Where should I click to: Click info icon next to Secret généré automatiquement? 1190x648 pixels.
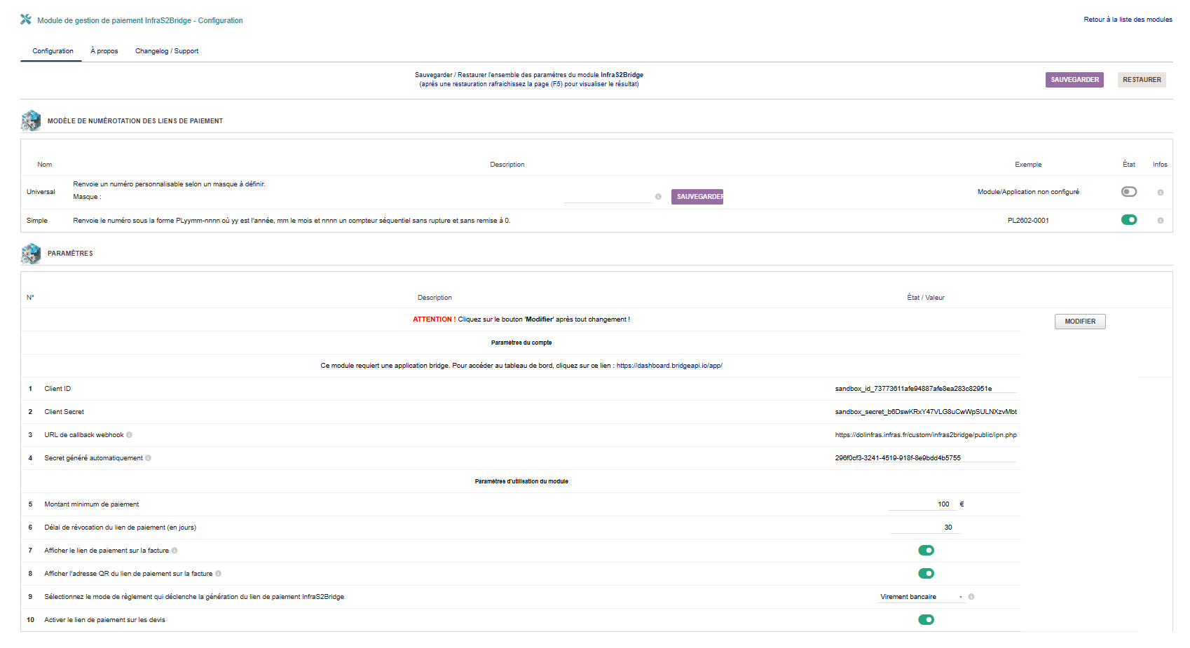148,458
